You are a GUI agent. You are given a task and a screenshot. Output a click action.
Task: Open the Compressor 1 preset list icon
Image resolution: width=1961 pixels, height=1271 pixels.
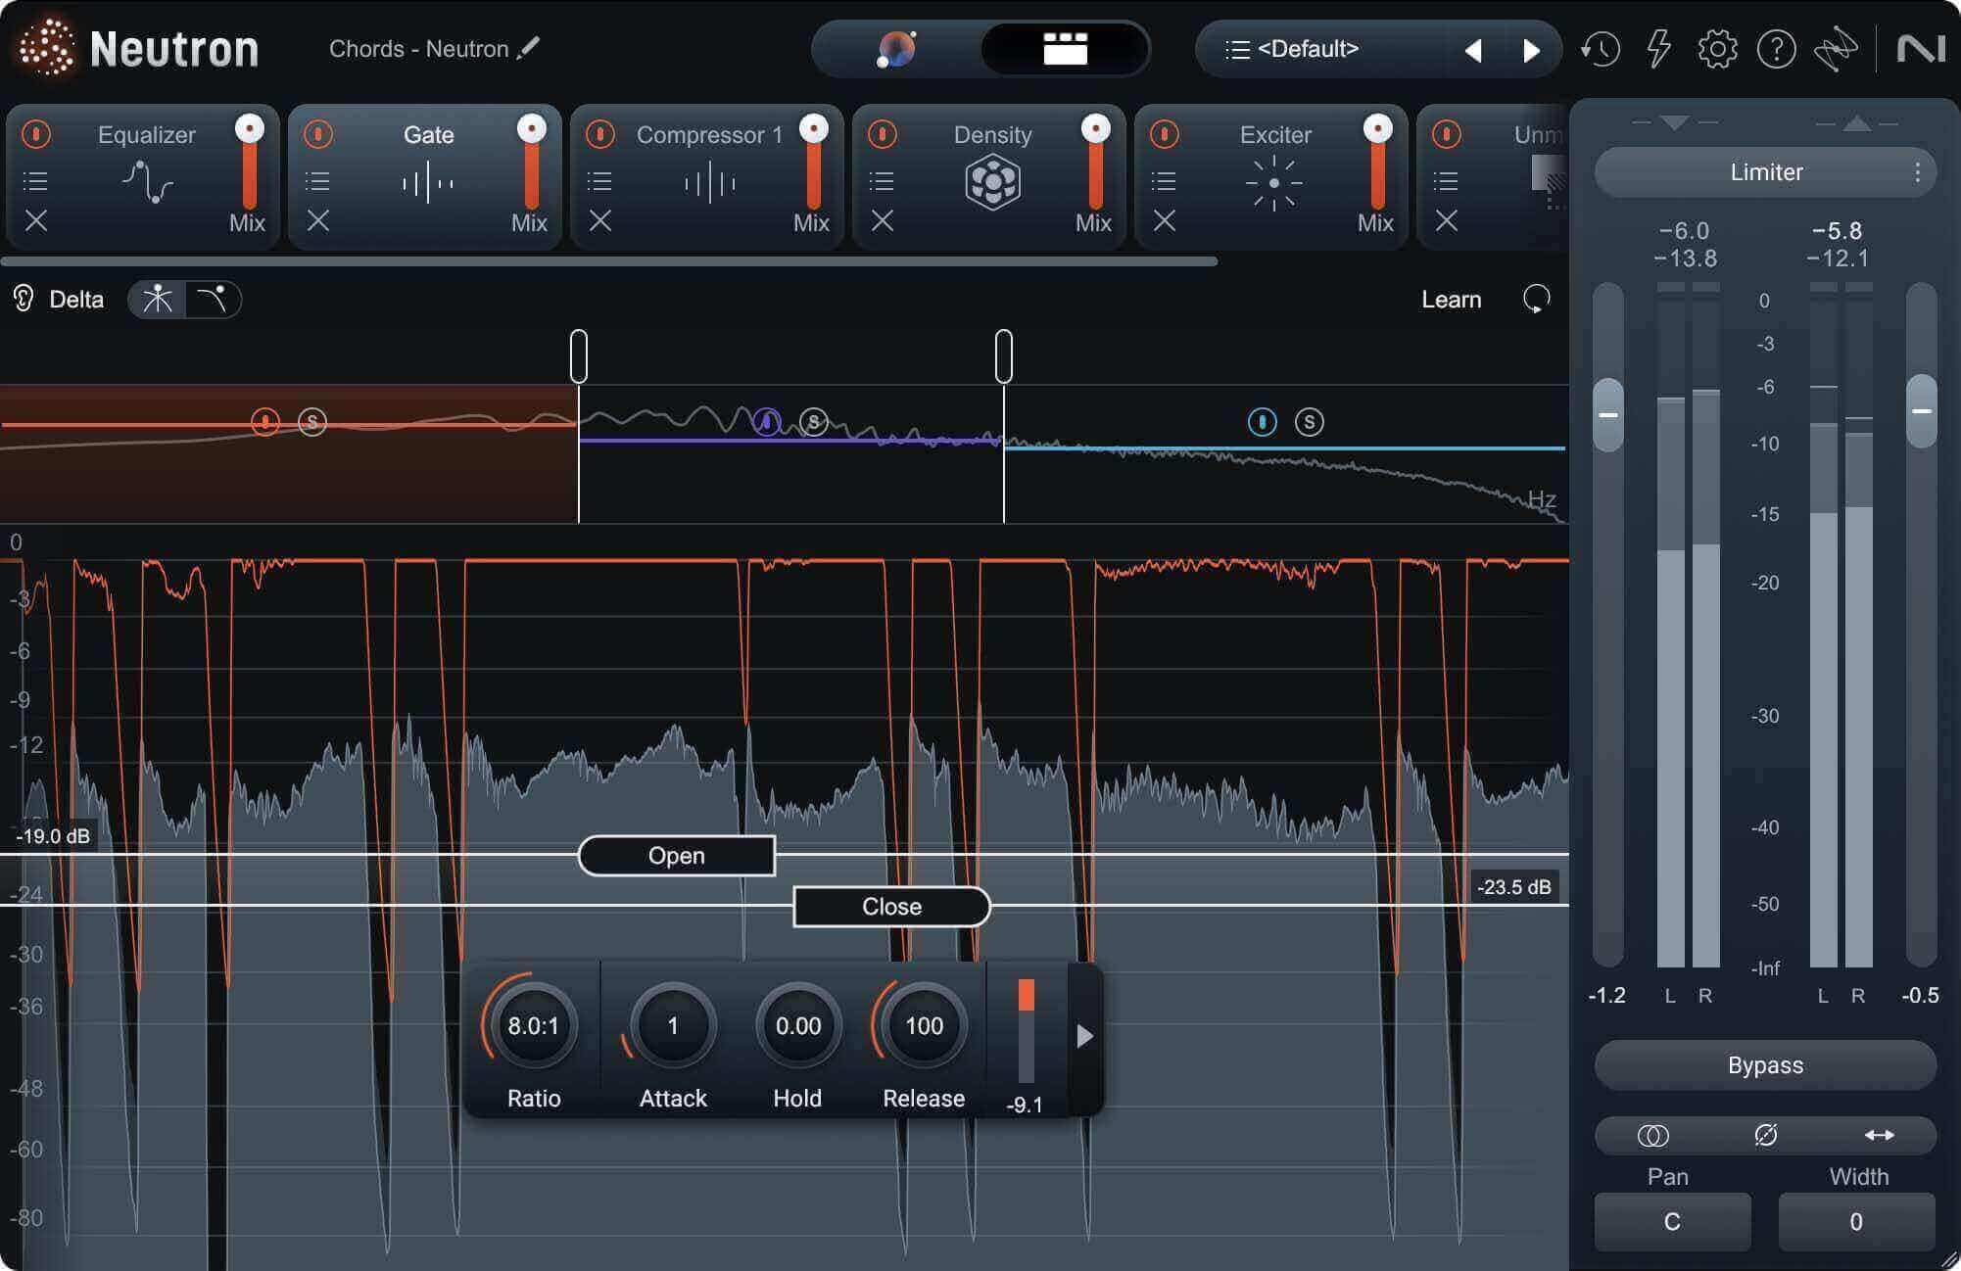point(599,181)
